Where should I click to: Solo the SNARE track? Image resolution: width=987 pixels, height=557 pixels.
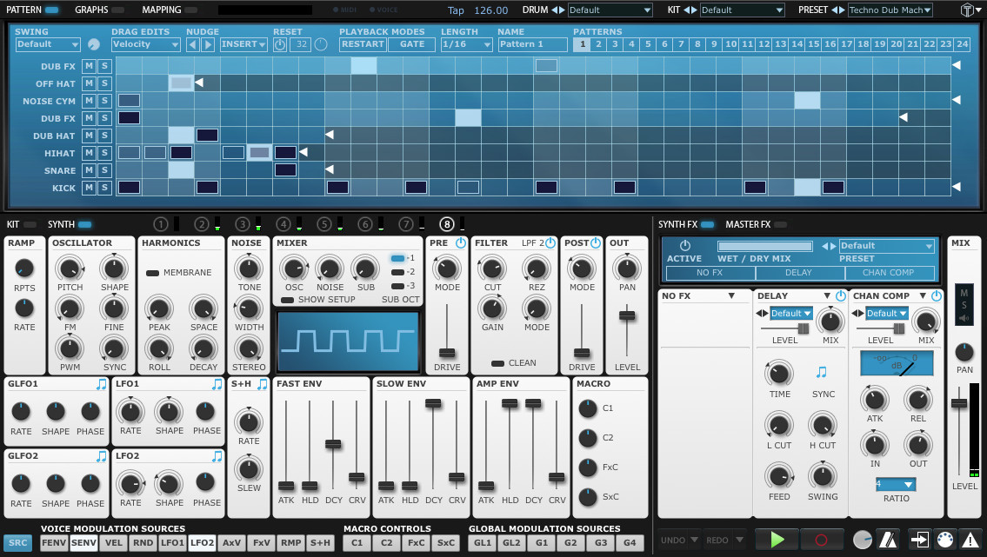click(x=104, y=170)
